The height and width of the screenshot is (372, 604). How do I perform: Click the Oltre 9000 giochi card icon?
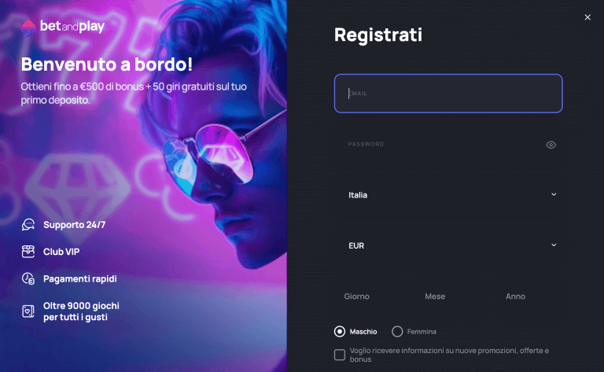(28, 311)
